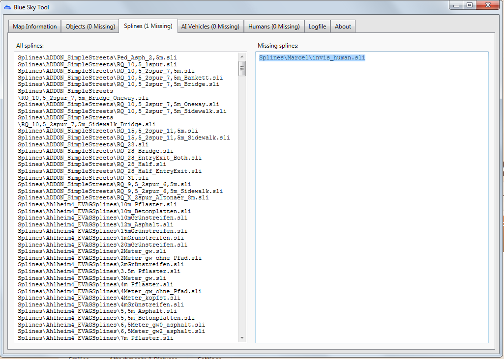
Task: Open the Logfile tab
Action: click(317, 27)
